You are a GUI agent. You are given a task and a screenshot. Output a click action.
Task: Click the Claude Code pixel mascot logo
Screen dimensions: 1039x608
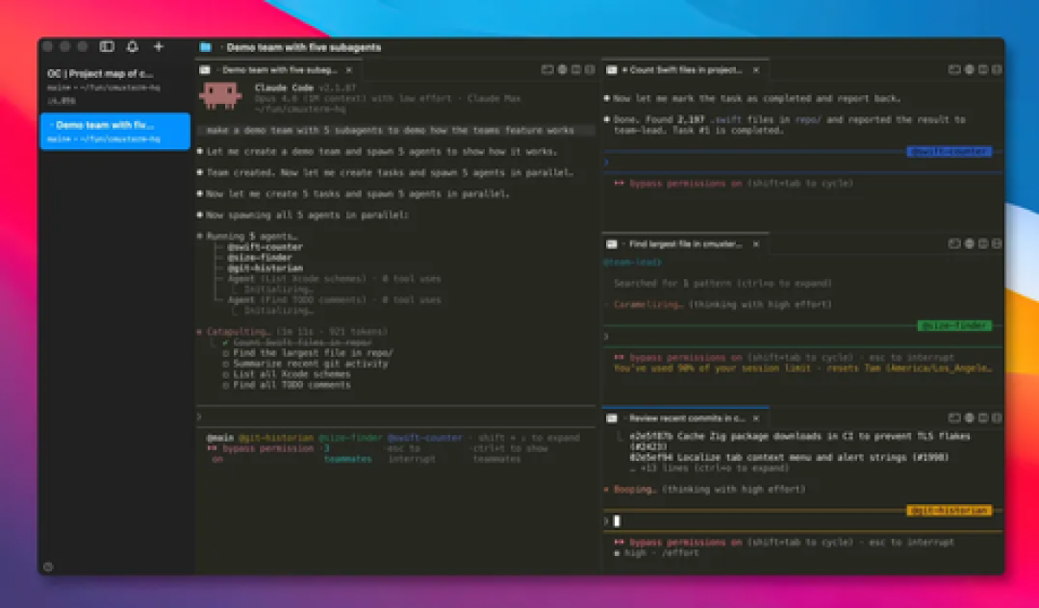click(220, 96)
